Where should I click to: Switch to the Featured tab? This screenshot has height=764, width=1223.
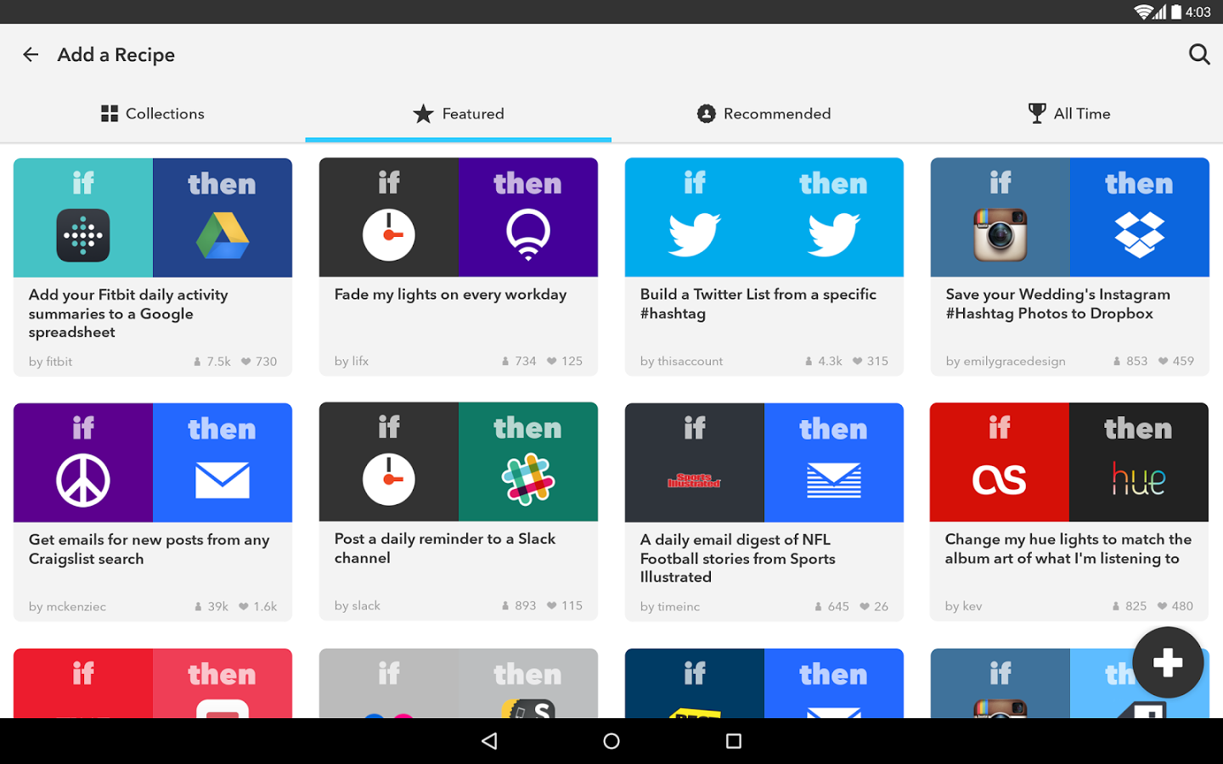[x=459, y=114]
